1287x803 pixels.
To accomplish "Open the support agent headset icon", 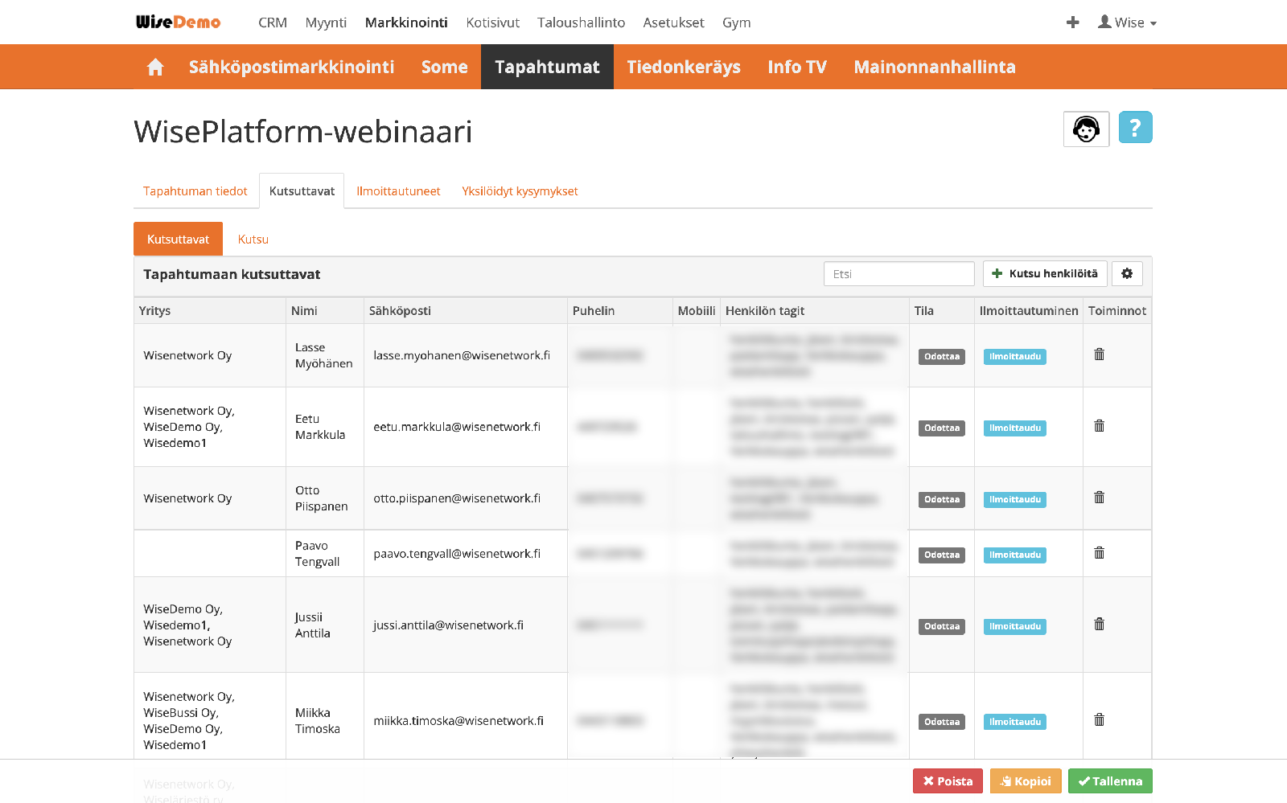I will click(1086, 129).
